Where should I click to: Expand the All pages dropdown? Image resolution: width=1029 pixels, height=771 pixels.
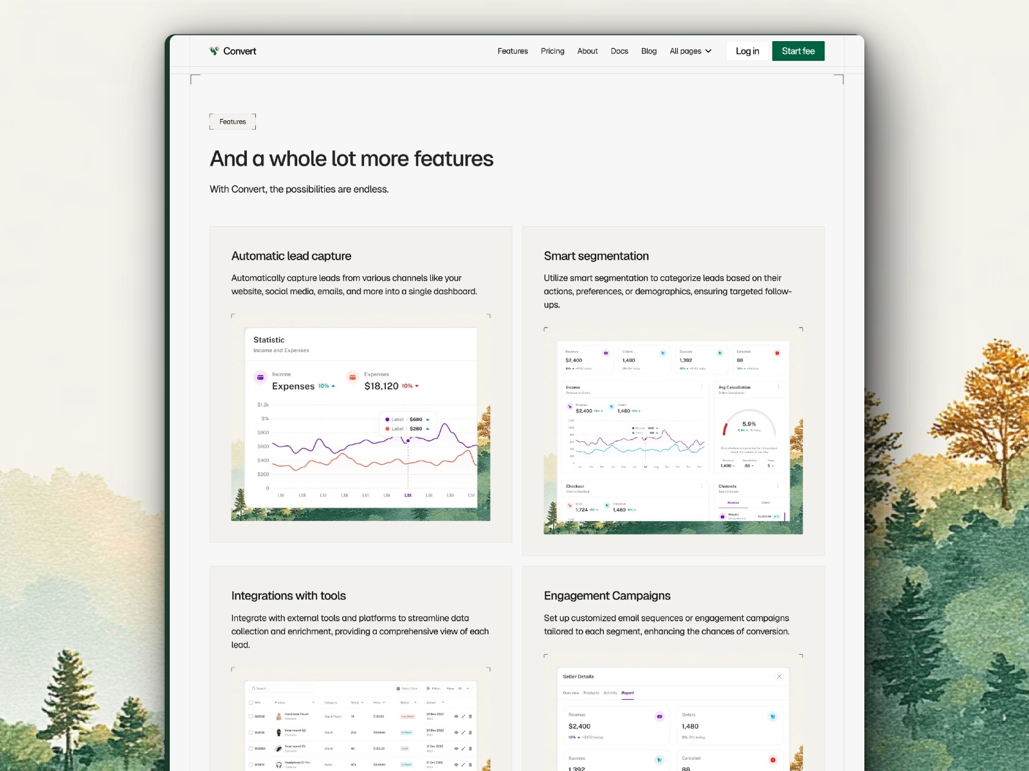(691, 51)
